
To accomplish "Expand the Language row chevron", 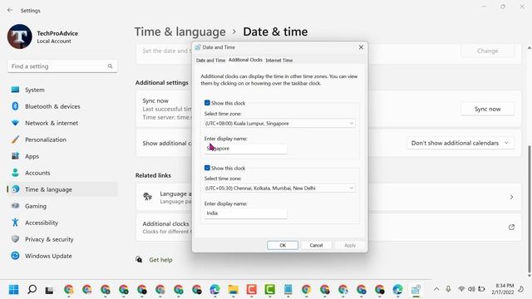I will (511, 197).
